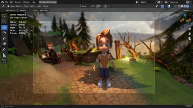
Task: Click the red X axis on the gizmo
Action: click(190, 19)
